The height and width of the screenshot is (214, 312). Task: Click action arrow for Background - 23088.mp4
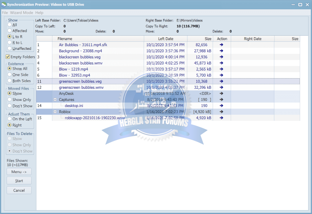tap(221, 51)
